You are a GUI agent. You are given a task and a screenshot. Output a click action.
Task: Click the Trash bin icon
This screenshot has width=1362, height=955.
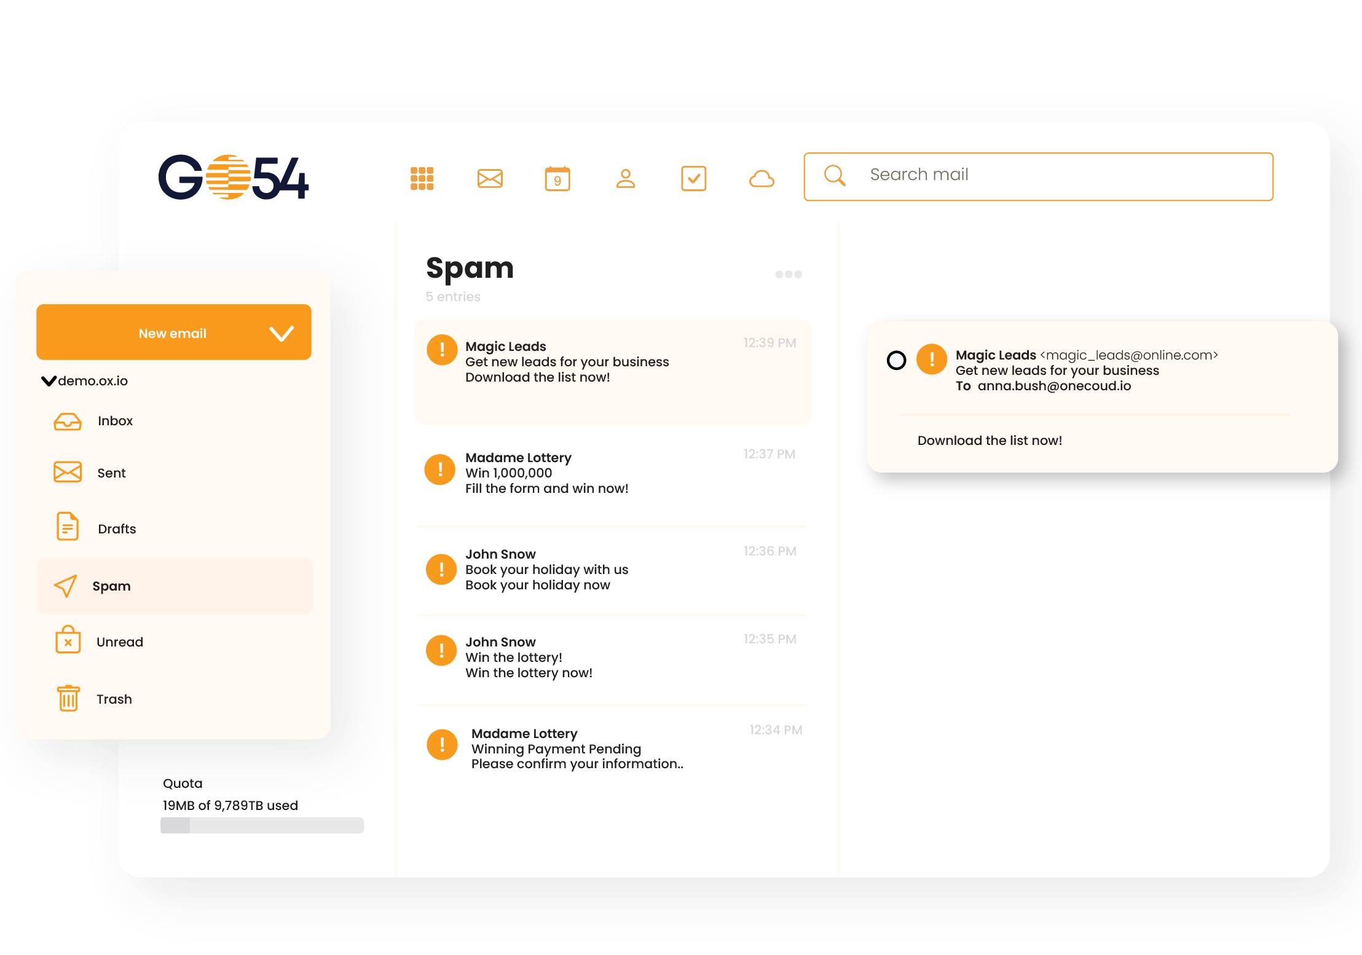coord(68,698)
